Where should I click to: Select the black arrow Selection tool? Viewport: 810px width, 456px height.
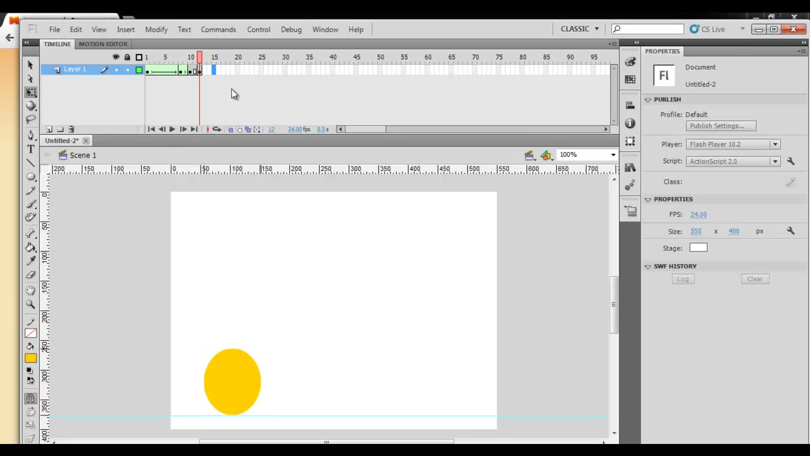[x=30, y=65]
